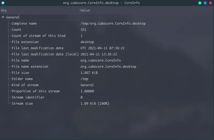Screen dimensions: 214x140
Task: Select the 'Stream size' key
Action: 22,103
